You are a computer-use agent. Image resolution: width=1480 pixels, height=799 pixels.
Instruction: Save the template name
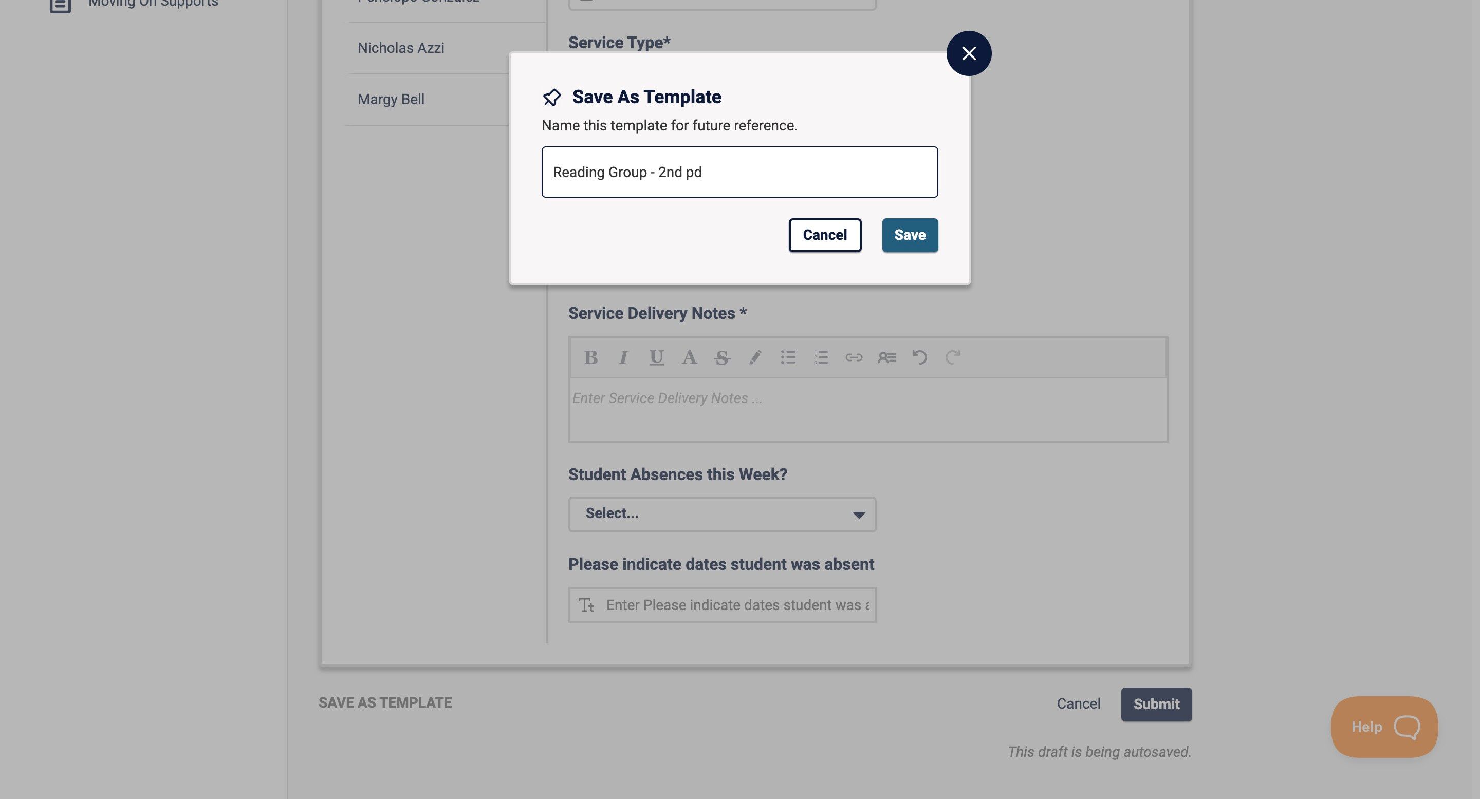[910, 235]
